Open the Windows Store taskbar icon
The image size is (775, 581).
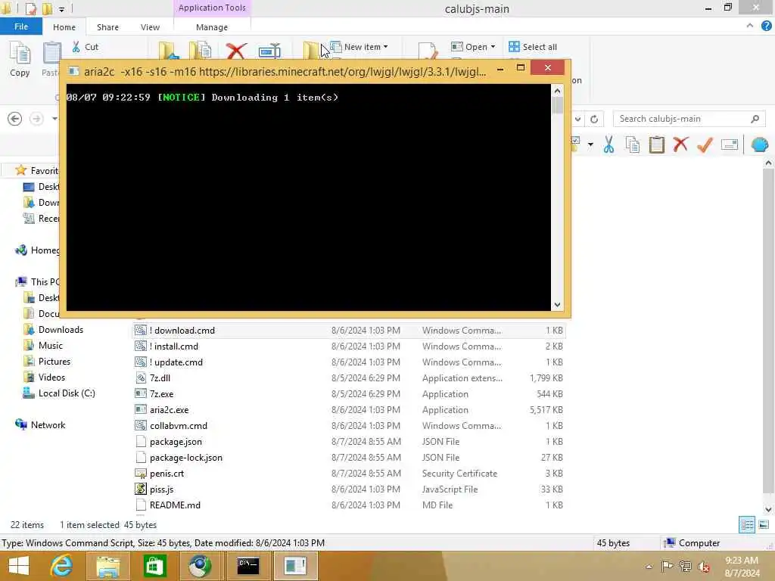pyautogui.click(x=154, y=566)
